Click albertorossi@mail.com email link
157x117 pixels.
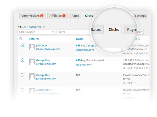click(x=48, y=93)
